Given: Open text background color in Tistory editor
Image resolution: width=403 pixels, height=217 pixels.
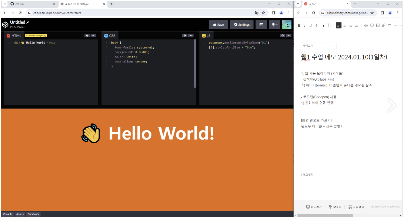Looking at the screenshot, I should 329,25.
